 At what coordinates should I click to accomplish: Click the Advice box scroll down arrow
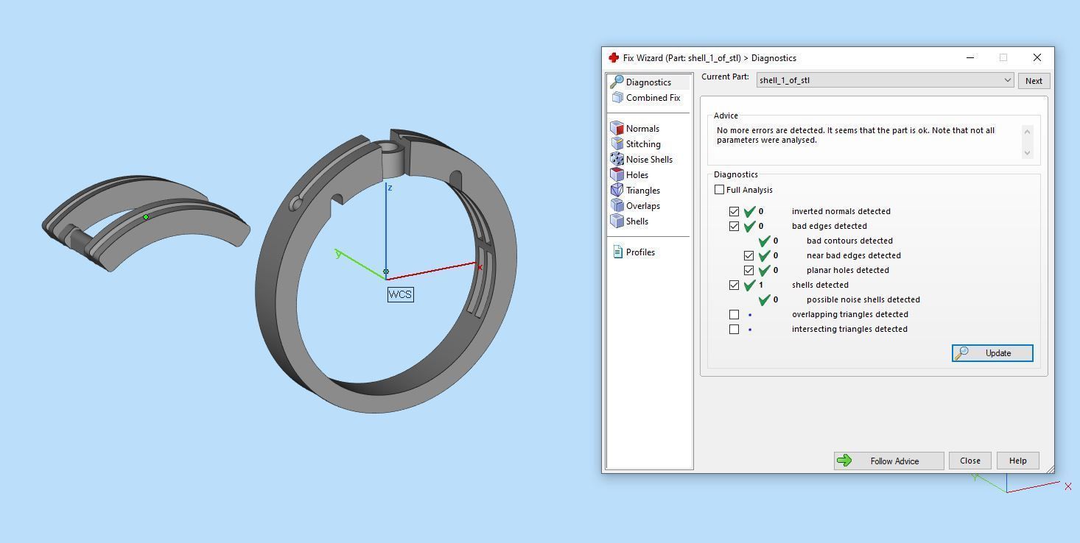1027,153
